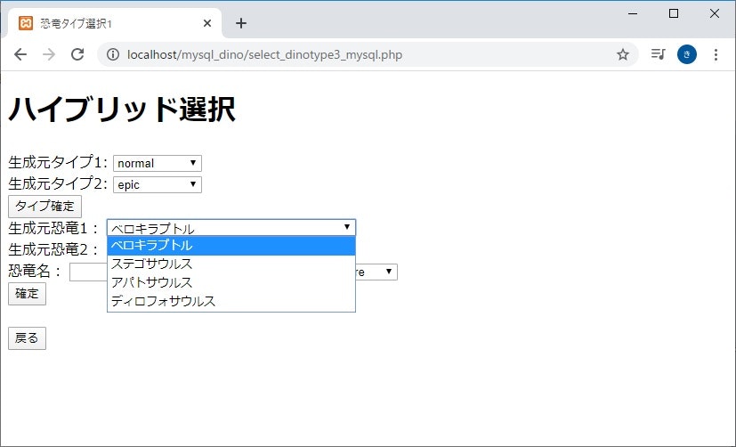The height and width of the screenshot is (447, 736).
Task: Choose ディロフォサウルス from the open list
Action: (x=231, y=301)
